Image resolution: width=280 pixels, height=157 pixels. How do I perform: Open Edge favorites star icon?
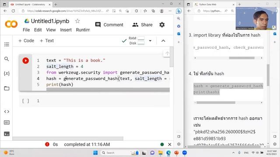(145, 11)
